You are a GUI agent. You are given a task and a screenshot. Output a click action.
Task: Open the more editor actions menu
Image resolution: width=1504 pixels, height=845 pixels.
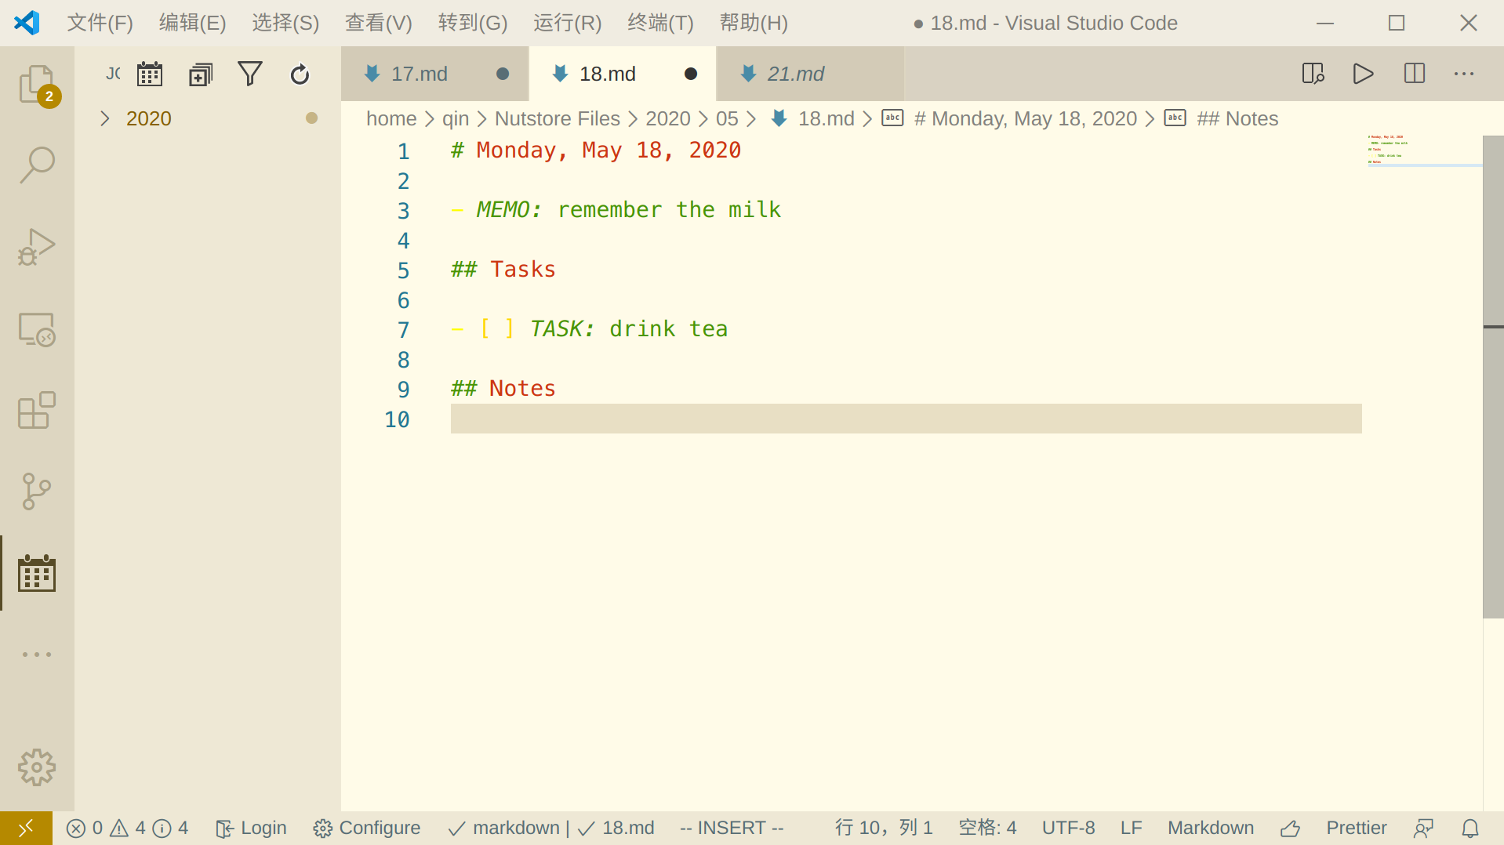[1465, 74]
